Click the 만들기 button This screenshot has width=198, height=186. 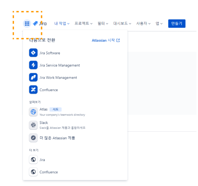177,23
